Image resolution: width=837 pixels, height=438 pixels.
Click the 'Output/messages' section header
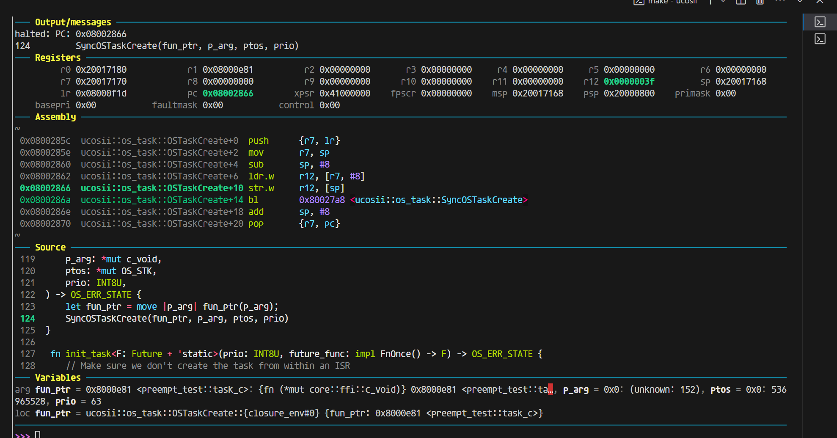point(73,22)
